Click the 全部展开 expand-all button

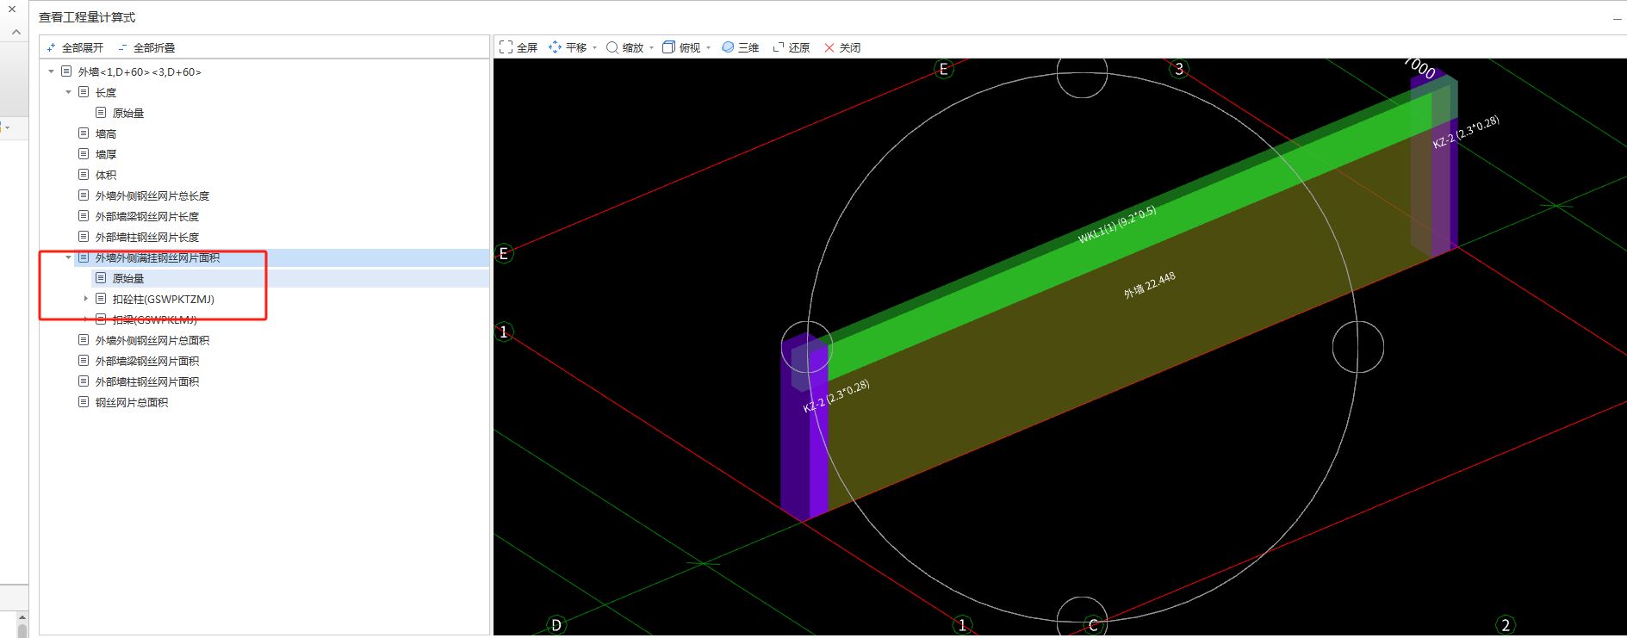coord(75,47)
